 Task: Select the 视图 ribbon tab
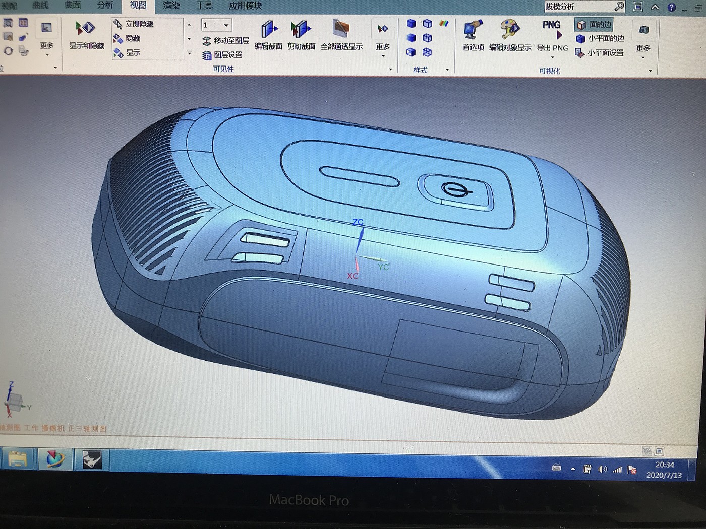[138, 6]
